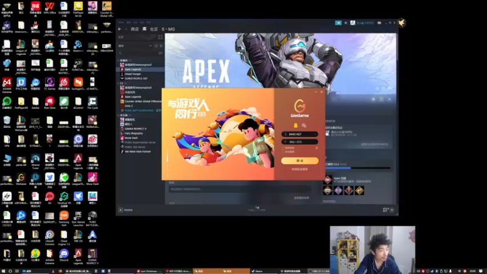Click the recent clock icon in Steam library filter

click(x=156, y=46)
